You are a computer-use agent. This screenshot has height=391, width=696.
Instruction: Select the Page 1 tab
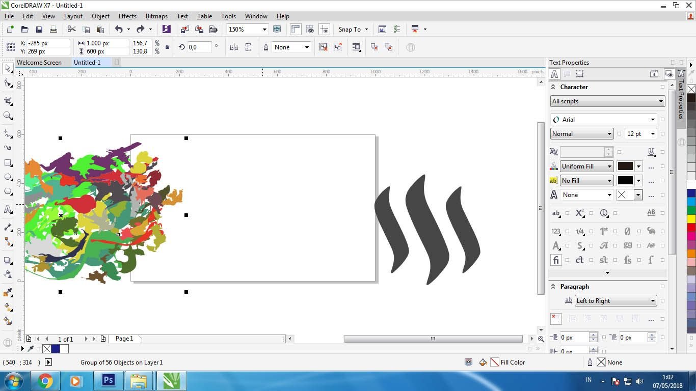click(124, 339)
